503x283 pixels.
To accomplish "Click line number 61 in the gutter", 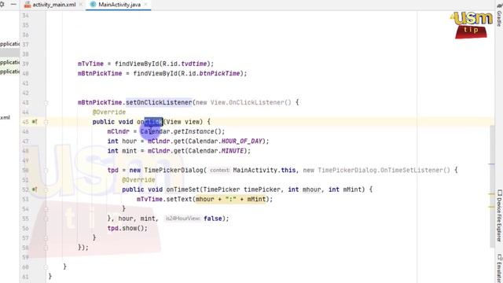I will 26,277.
